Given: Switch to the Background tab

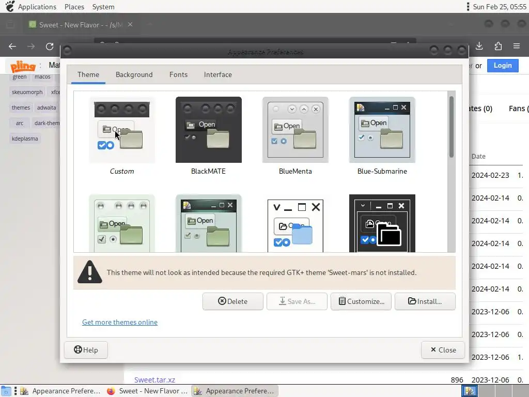Looking at the screenshot, I should pyautogui.click(x=134, y=74).
